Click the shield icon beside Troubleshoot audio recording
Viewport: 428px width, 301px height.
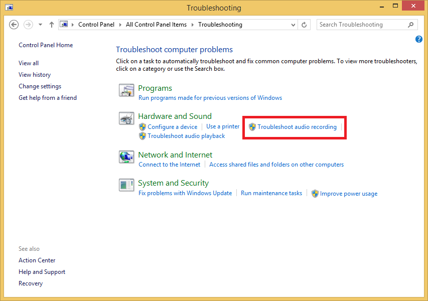click(x=252, y=126)
